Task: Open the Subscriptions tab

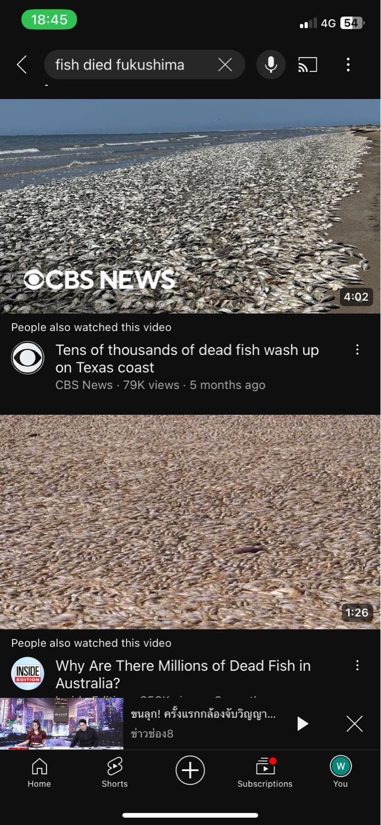Action: [265, 772]
